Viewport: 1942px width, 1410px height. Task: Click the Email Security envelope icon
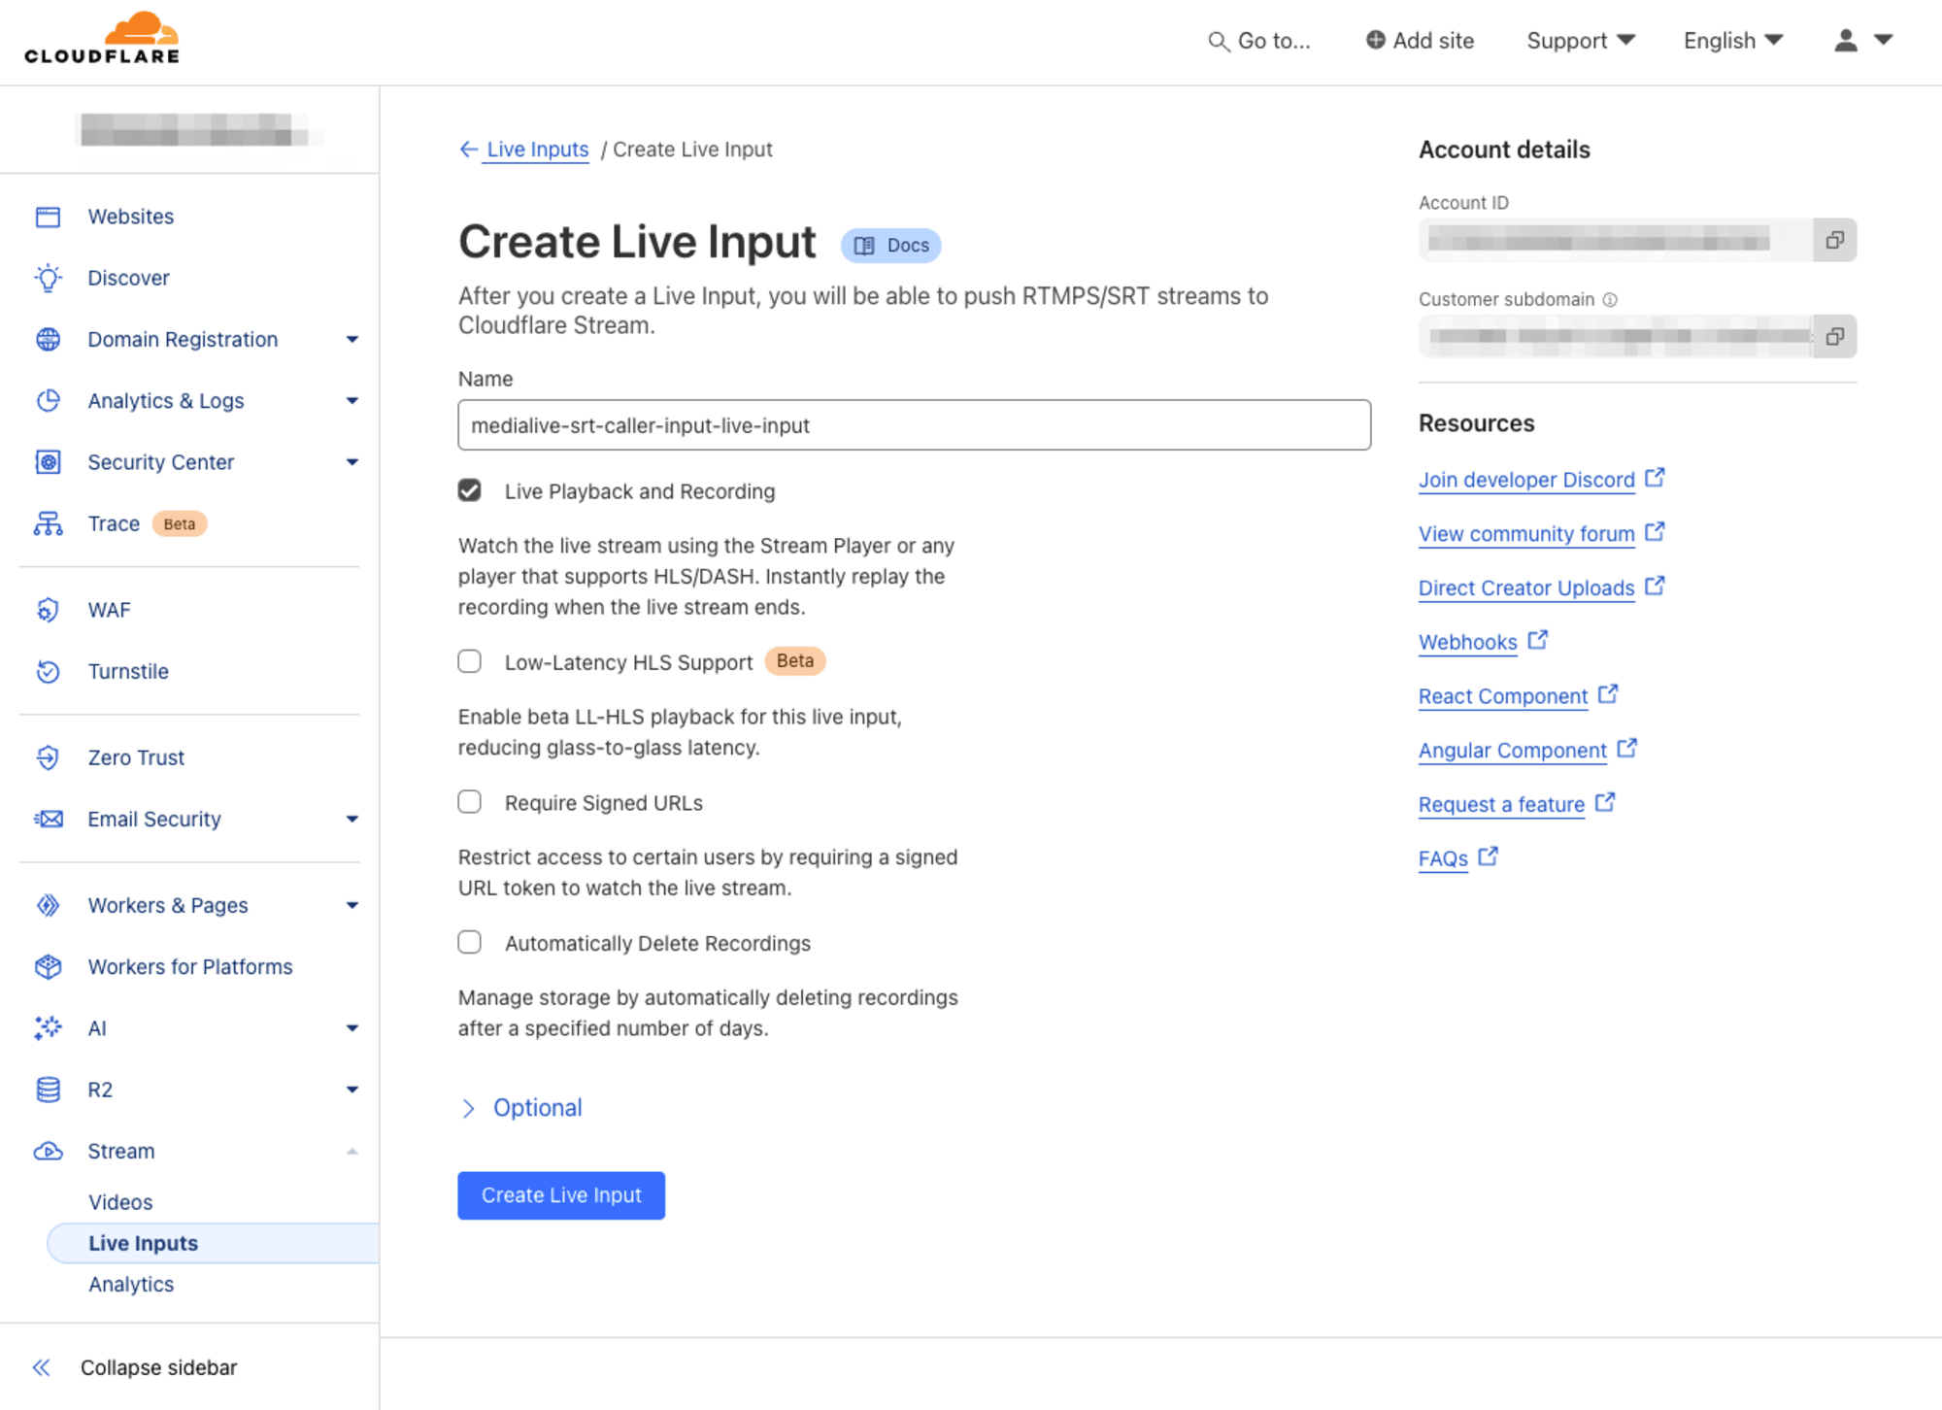point(48,819)
